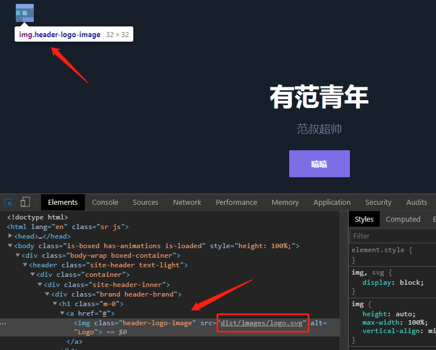Collapse the site-header header node
Image resolution: width=436 pixels, height=350 pixels.
click(25, 264)
